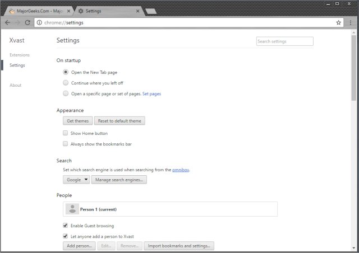359x253 pixels.
Task: Switch to the MajorGeeks.Com tab
Action: [x=36, y=11]
